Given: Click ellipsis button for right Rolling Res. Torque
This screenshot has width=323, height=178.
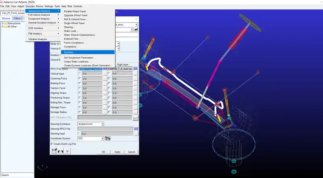Looking at the screenshot, I should coord(135,103).
